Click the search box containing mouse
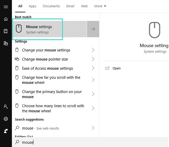The height and width of the screenshot is (147, 169). tap(84, 142)
